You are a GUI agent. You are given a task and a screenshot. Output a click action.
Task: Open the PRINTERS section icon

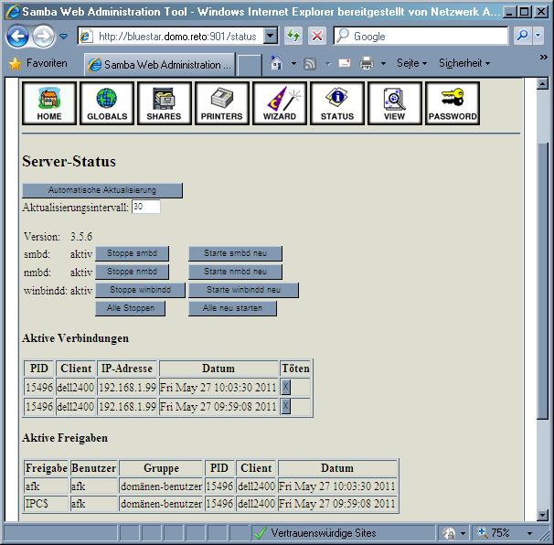pyautogui.click(x=222, y=102)
